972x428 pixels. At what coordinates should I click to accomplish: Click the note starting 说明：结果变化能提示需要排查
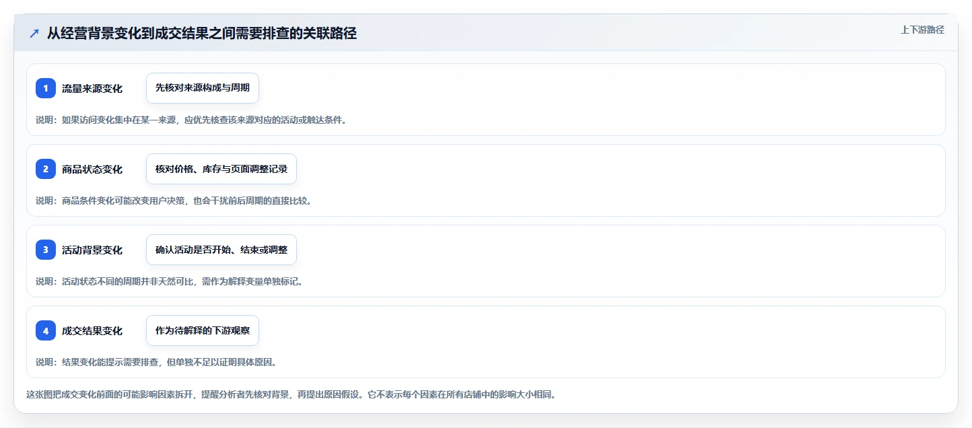(156, 362)
